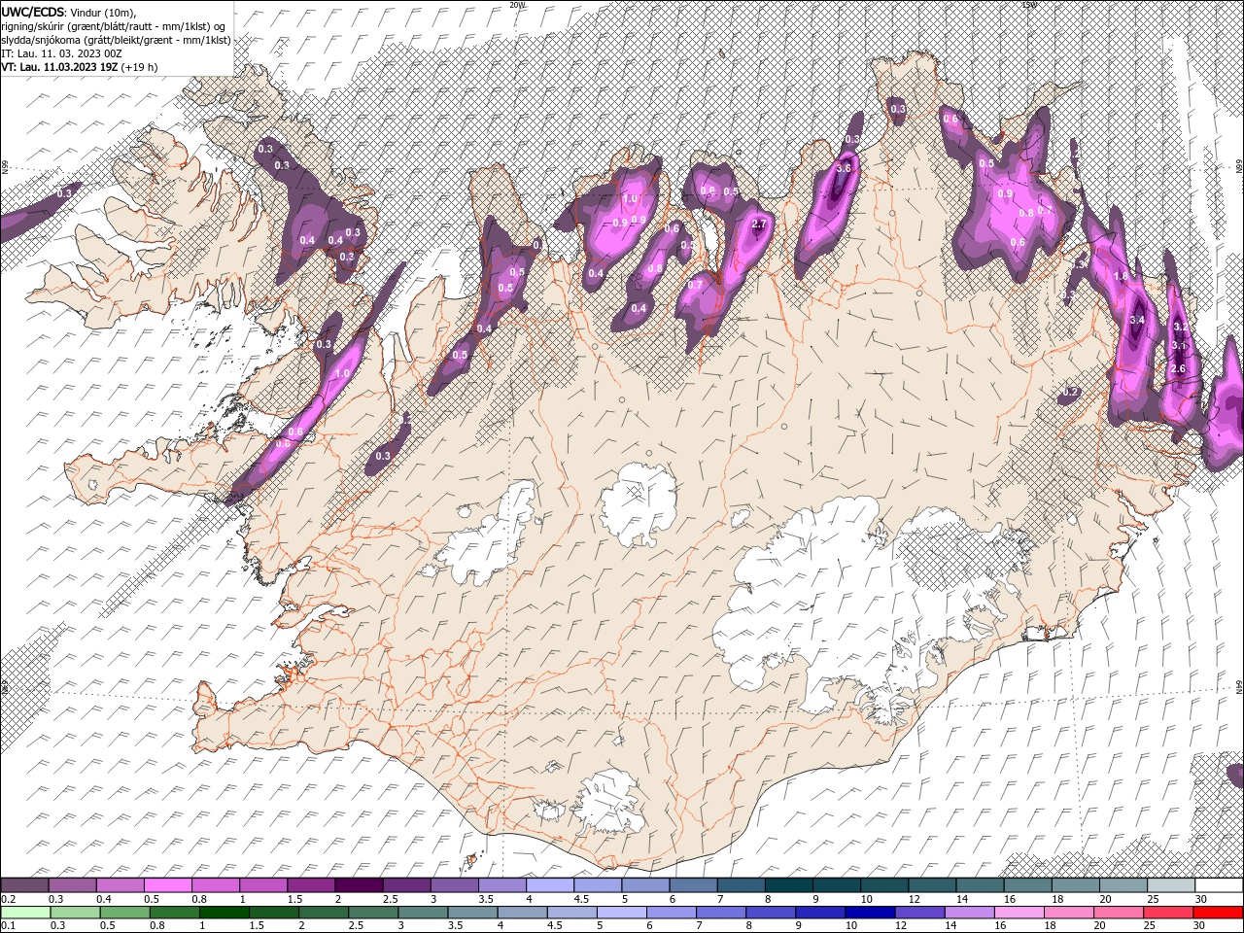
Task: Click the 2.6 precipitation value on the map
Action: click(x=1177, y=369)
